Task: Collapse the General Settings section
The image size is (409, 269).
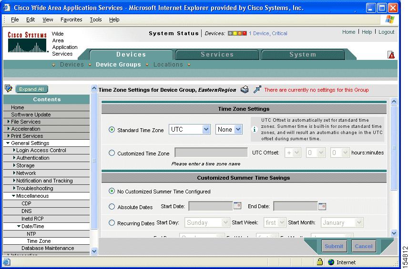Action: [x=8, y=143]
